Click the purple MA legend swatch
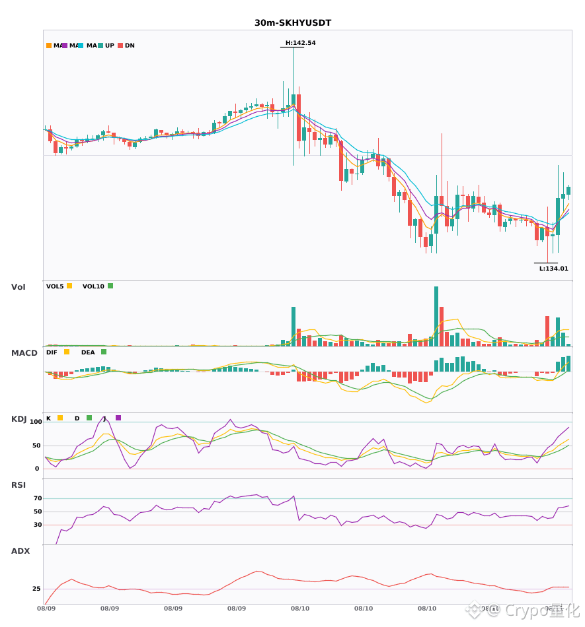 [65, 46]
